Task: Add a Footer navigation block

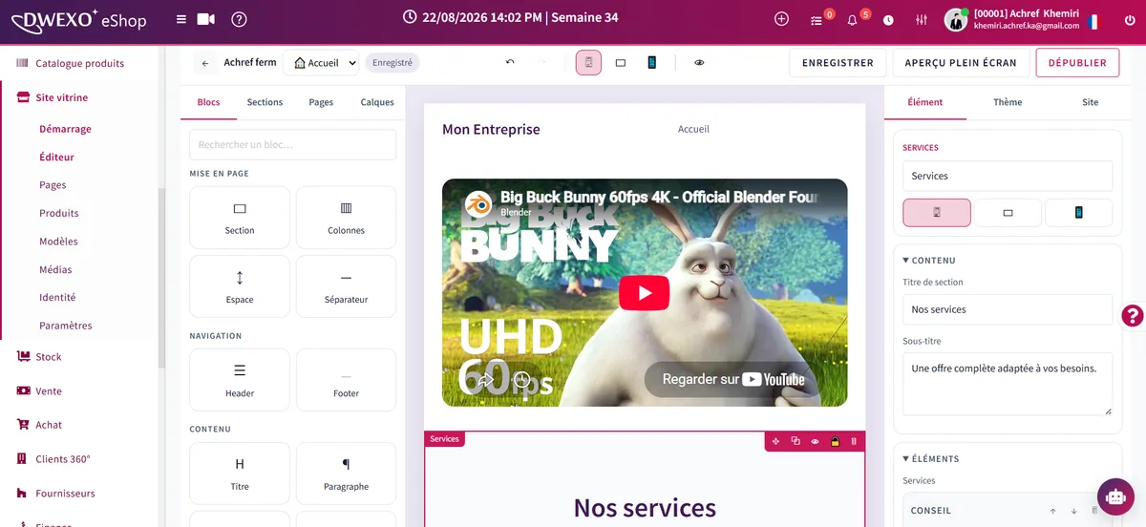Action: 346,380
